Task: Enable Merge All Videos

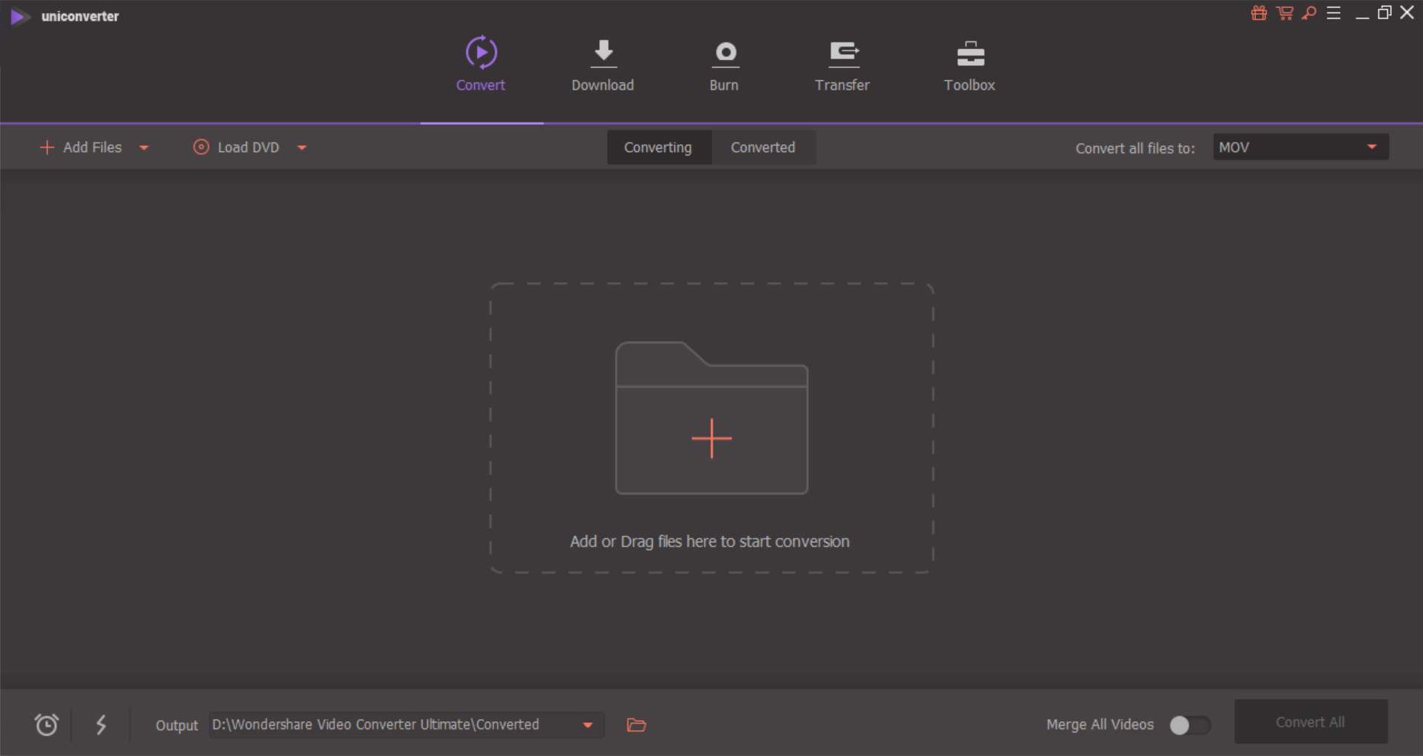Action: (x=1189, y=726)
